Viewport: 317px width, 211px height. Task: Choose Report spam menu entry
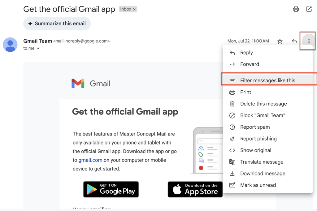268,127
